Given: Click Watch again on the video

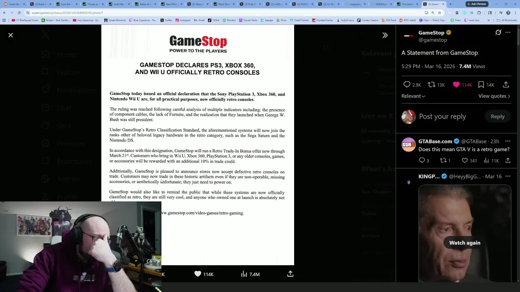Looking at the screenshot, I should click(464, 243).
